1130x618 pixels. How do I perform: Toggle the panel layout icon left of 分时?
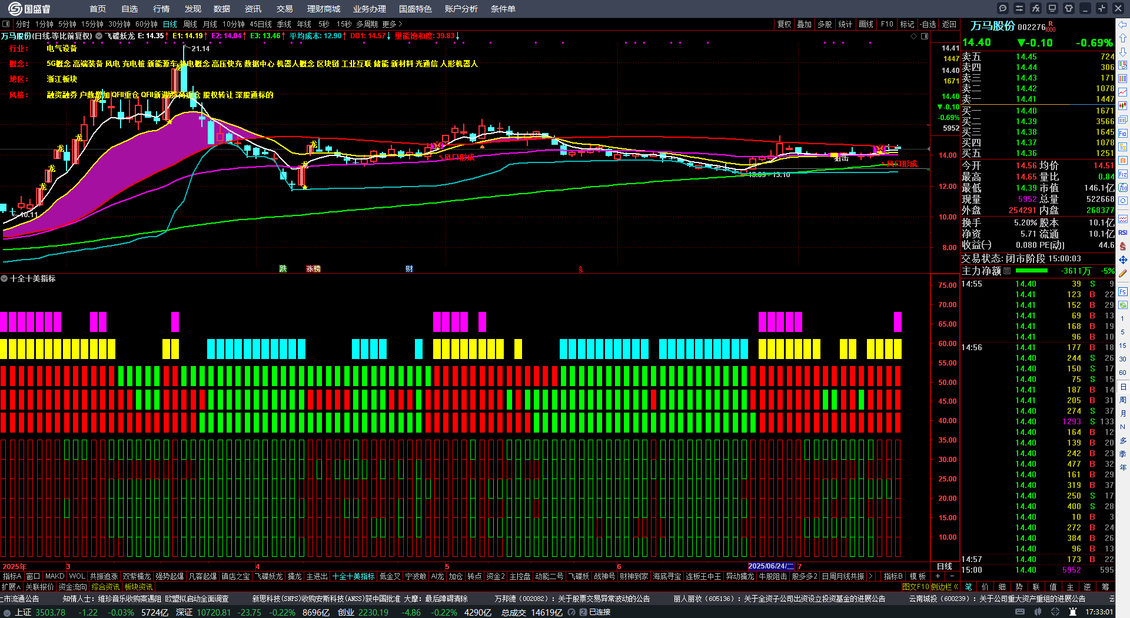tap(6, 24)
